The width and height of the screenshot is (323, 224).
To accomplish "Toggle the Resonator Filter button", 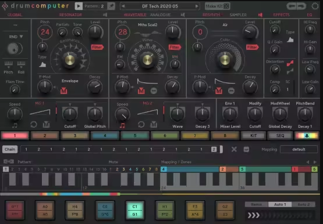I will point(97,47).
